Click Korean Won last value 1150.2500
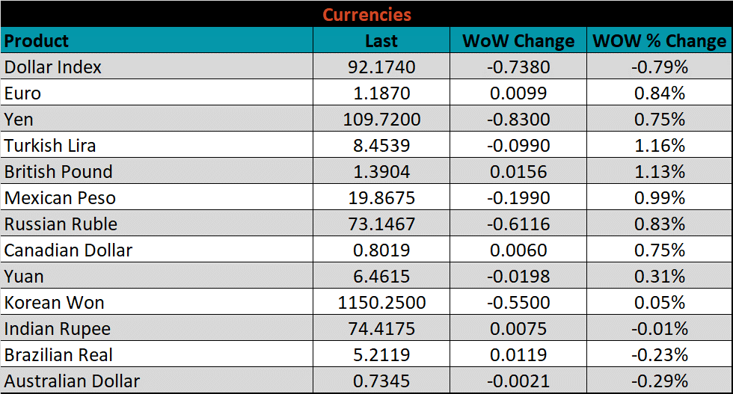 pyautogui.click(x=381, y=303)
